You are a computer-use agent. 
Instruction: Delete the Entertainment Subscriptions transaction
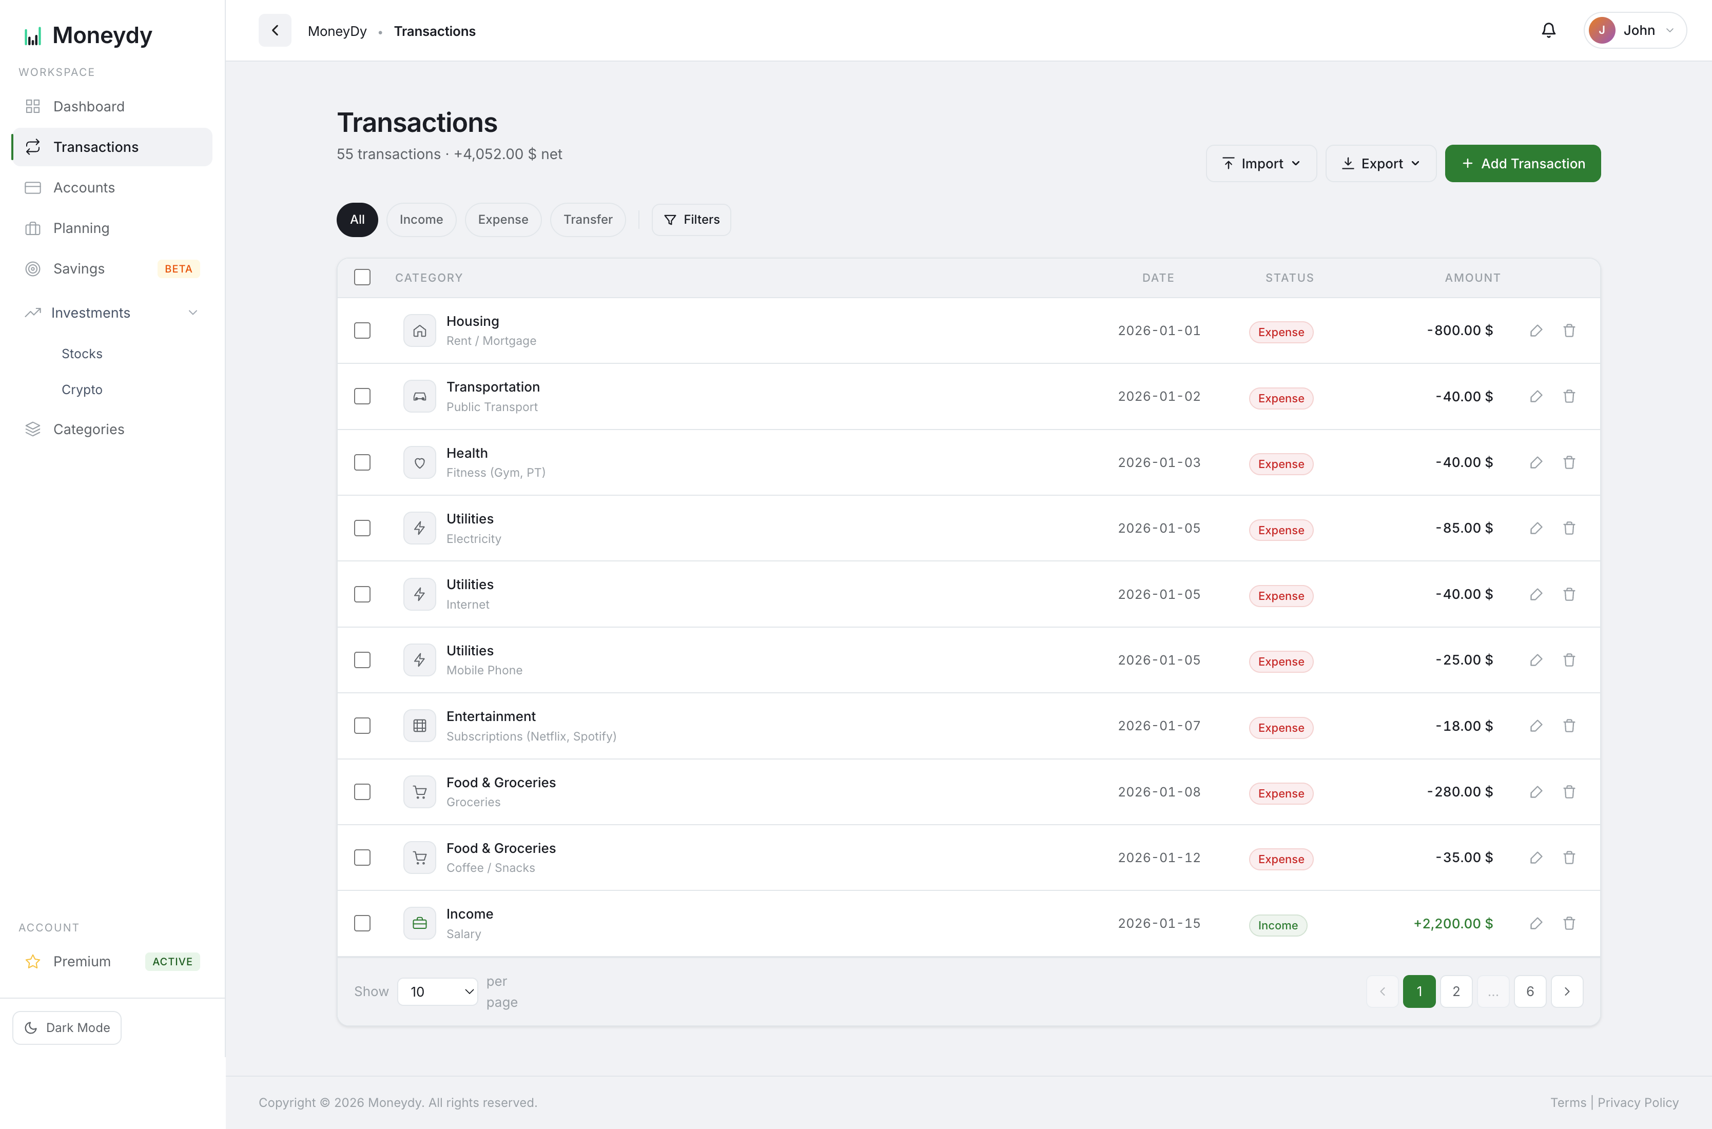[x=1569, y=726]
